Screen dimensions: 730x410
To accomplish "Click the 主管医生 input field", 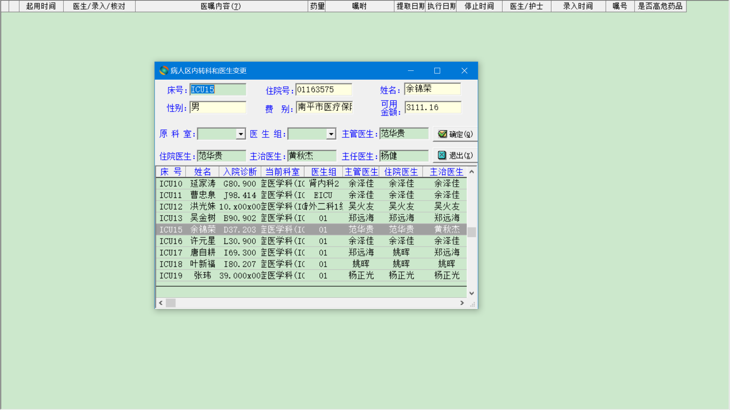I will (x=404, y=134).
